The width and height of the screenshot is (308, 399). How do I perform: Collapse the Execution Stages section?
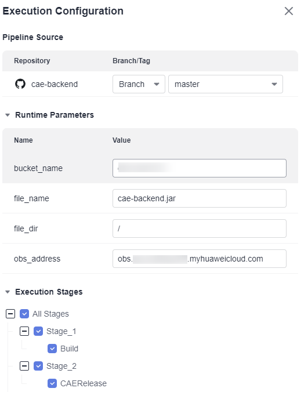pos(8,292)
